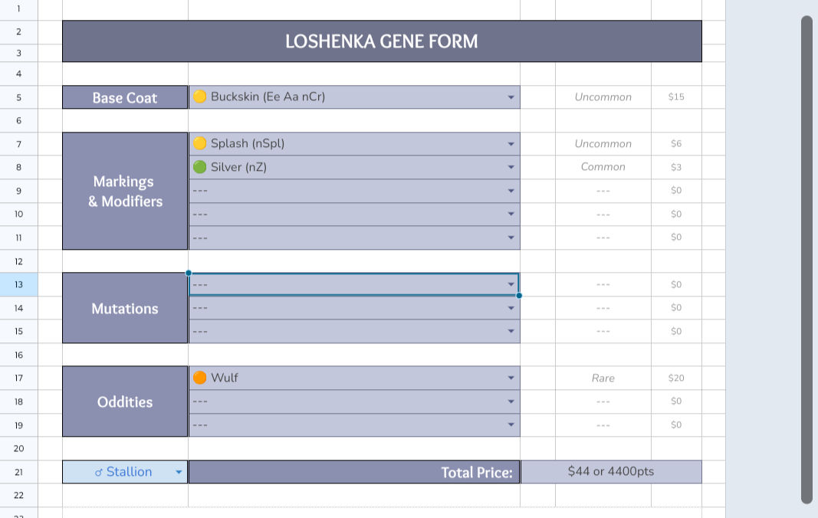Select the Total Price value cell

point(610,472)
